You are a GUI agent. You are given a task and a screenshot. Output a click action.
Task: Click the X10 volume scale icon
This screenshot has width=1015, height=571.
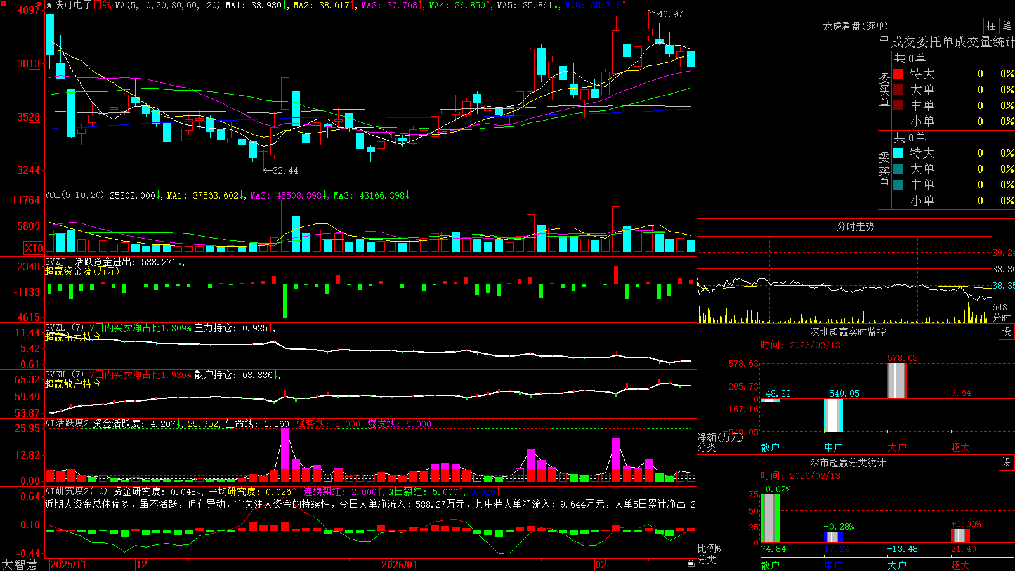[x=34, y=248]
